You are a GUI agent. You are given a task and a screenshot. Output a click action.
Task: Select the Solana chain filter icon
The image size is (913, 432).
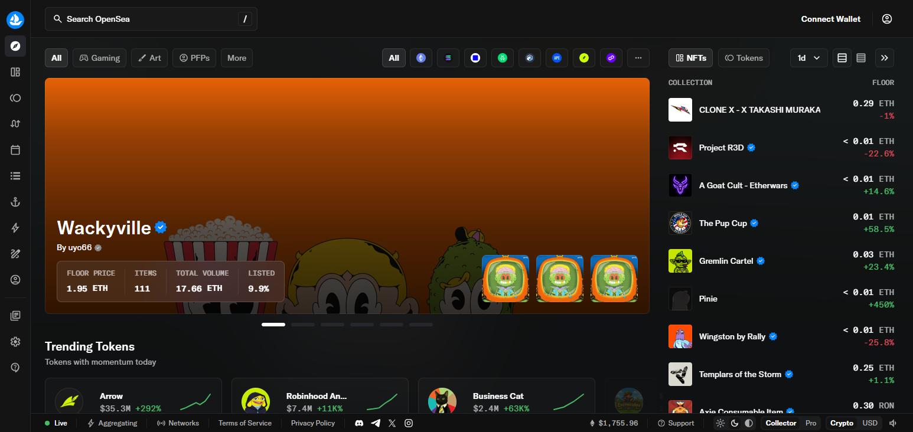click(448, 58)
